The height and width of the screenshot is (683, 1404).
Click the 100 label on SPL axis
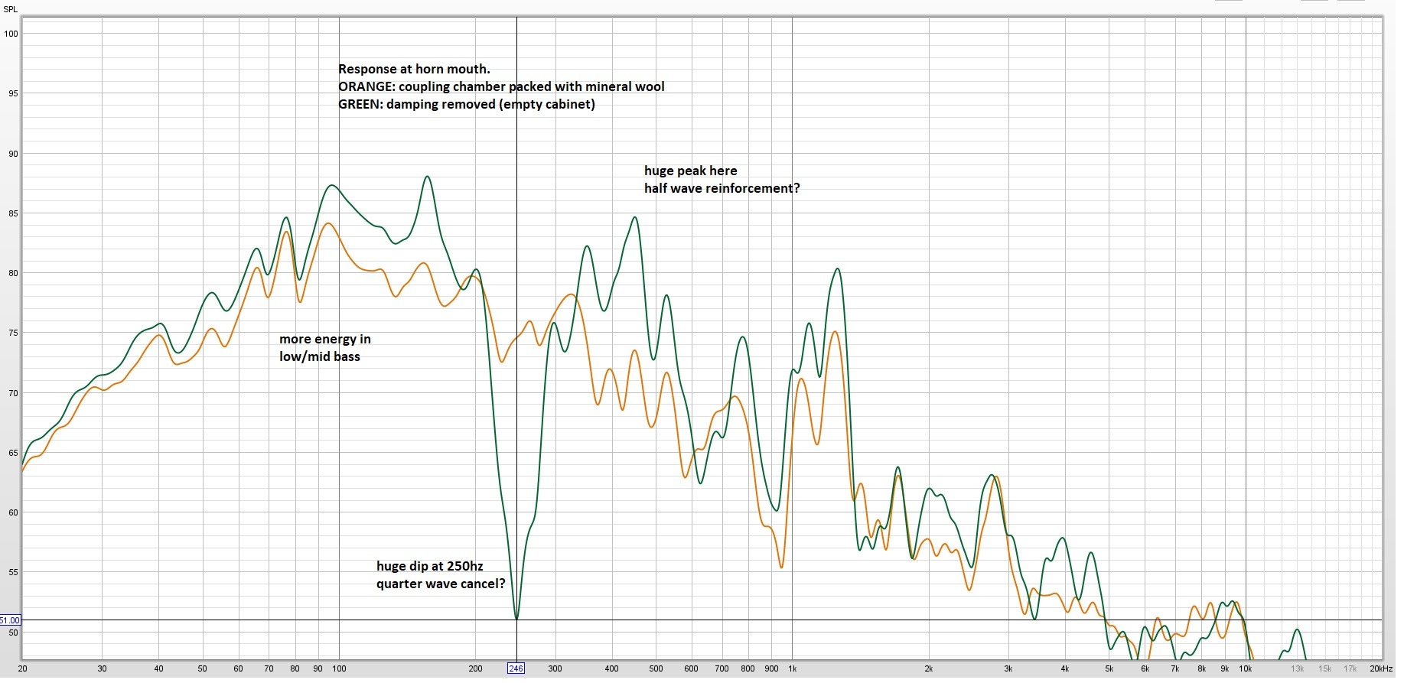pyautogui.click(x=11, y=34)
